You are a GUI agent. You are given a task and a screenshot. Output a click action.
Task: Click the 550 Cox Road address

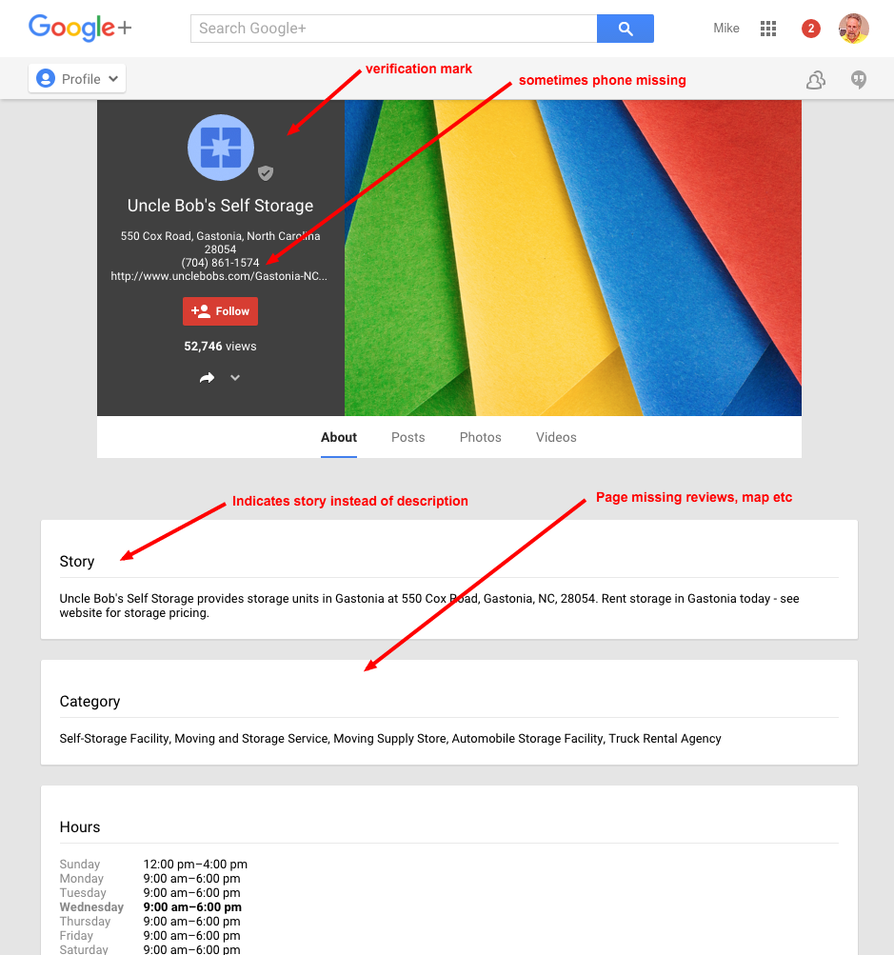pos(220,243)
